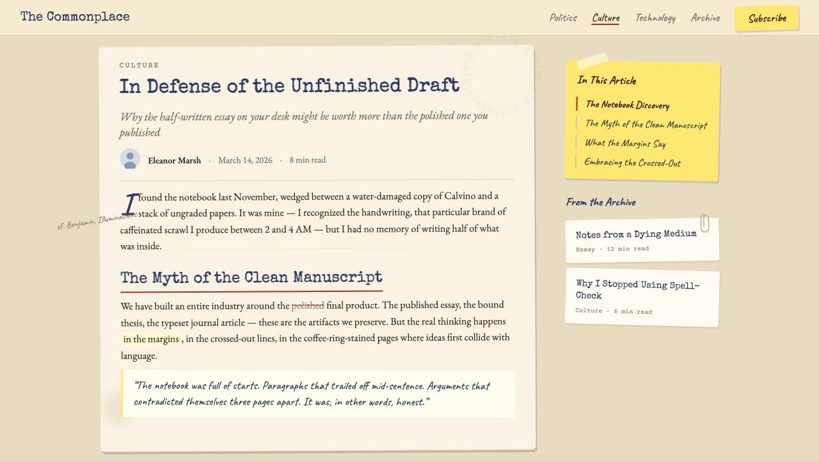The height and width of the screenshot is (461, 819).
Task: Click author name Eleanor Marsh
Action: point(174,161)
